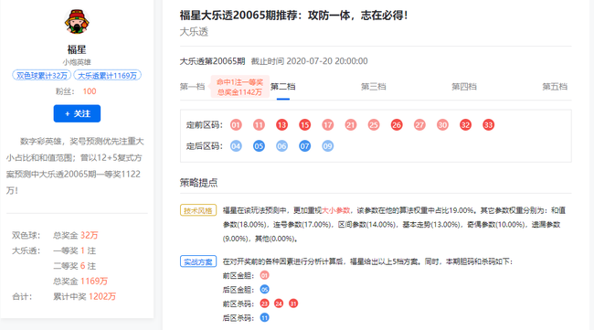594x330 pixels.
Task: Click red ball 21 in front zone
Action: 350,125
